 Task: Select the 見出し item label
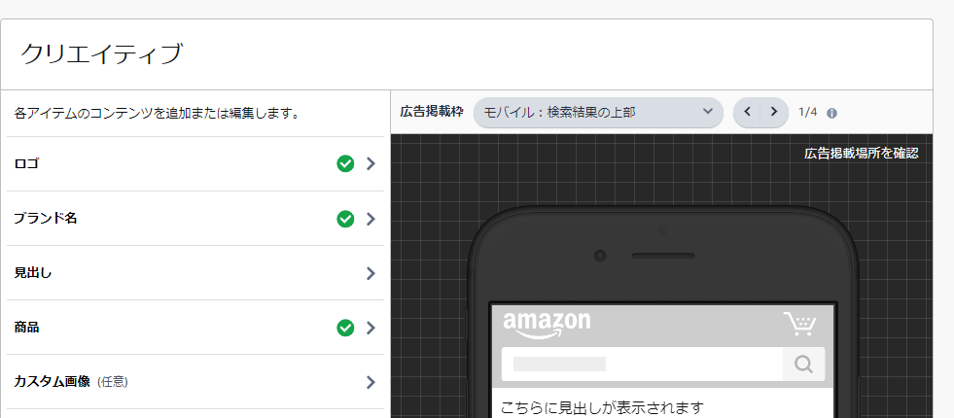[33, 273]
